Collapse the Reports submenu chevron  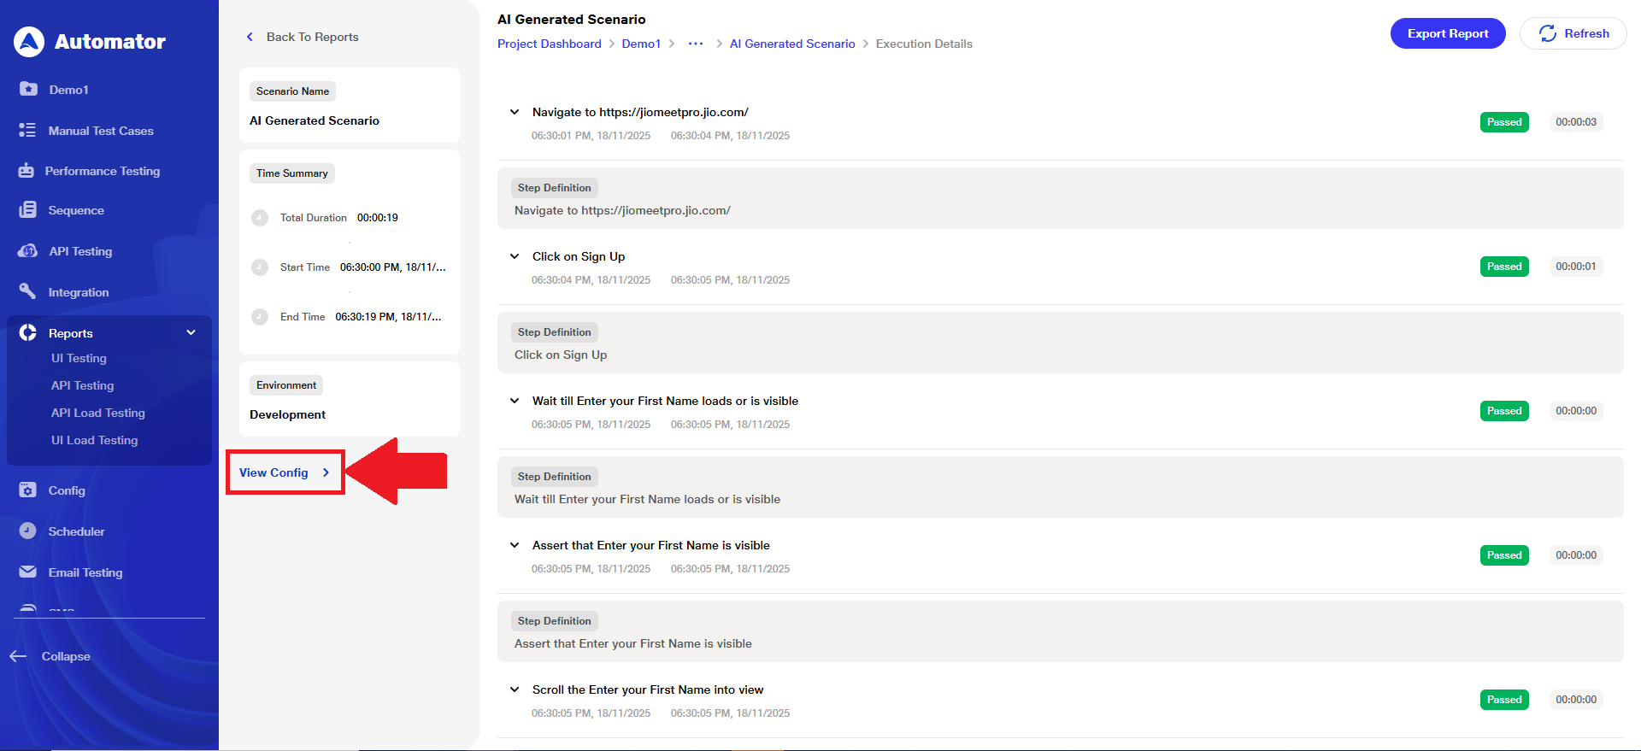point(191,332)
